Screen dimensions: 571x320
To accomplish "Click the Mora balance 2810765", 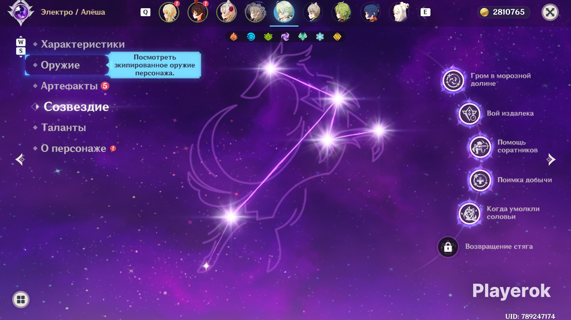I will [x=503, y=12].
